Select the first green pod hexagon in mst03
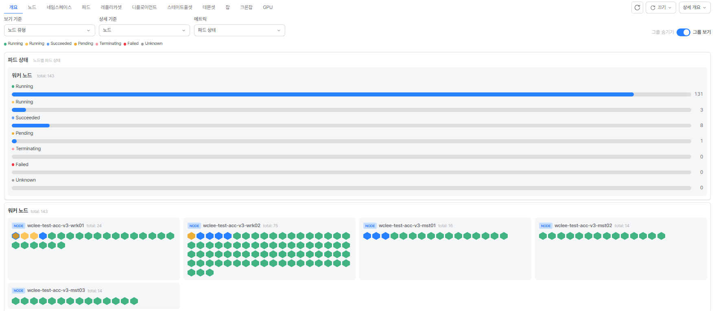Screen dimensions: 714x311 [x=16, y=301]
